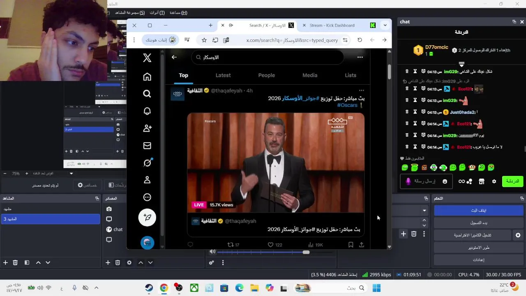
Task: Open the follow people icon in X sidebar
Action: tap(147, 129)
